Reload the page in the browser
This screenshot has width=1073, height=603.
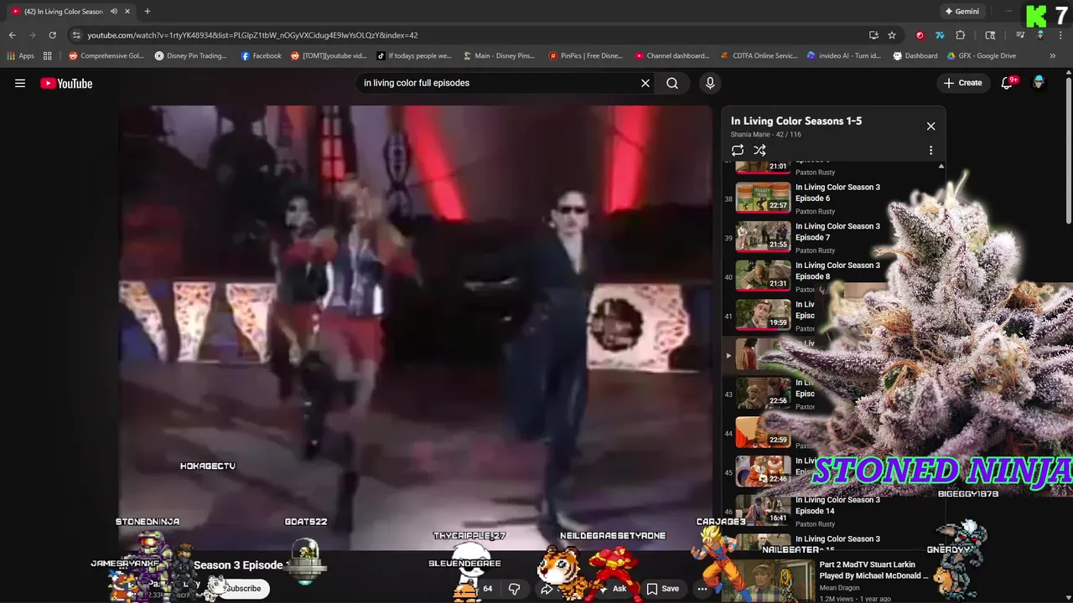pyautogui.click(x=52, y=35)
